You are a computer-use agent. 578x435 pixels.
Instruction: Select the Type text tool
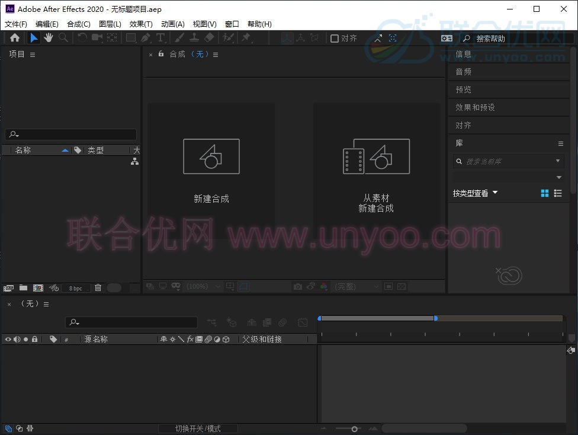click(x=160, y=38)
